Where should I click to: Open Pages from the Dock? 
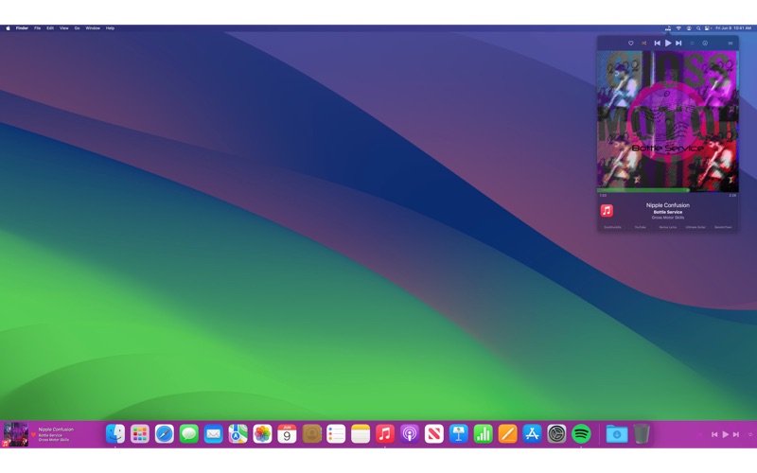coord(507,433)
